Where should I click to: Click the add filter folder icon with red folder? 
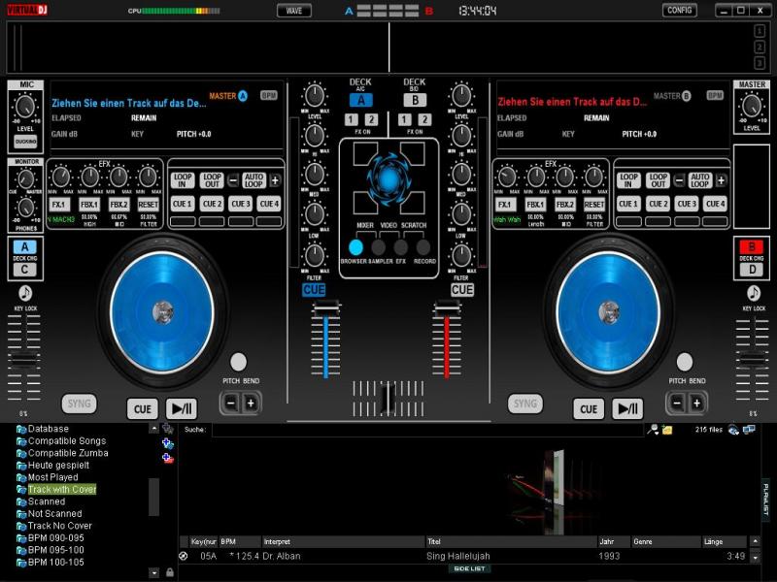pyautogui.click(x=167, y=458)
